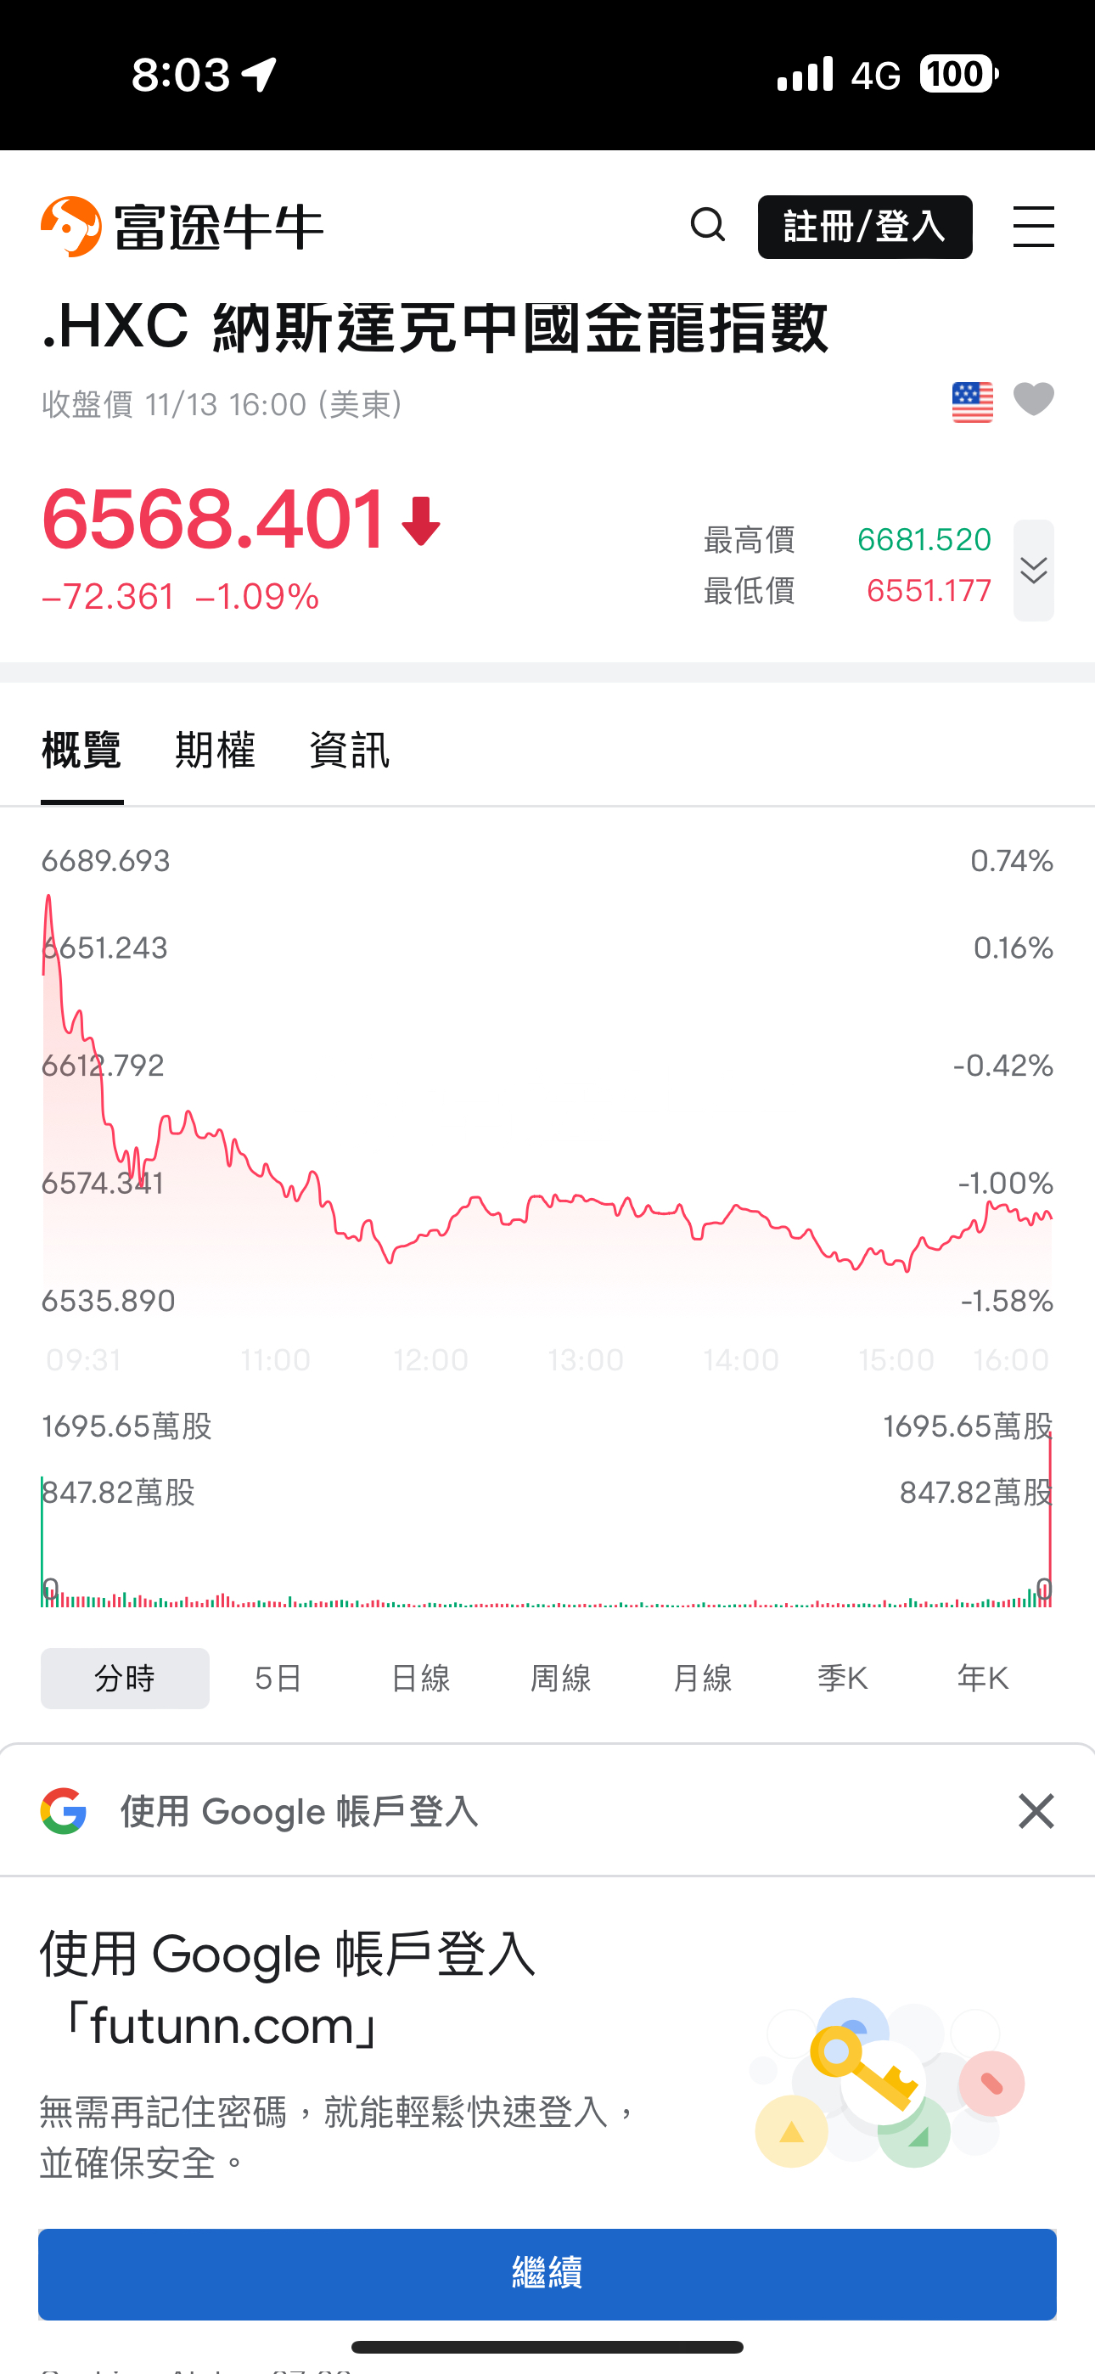This screenshot has height=2374, width=1095.
Task: Tap the Google logo icon
Action: 64,1811
